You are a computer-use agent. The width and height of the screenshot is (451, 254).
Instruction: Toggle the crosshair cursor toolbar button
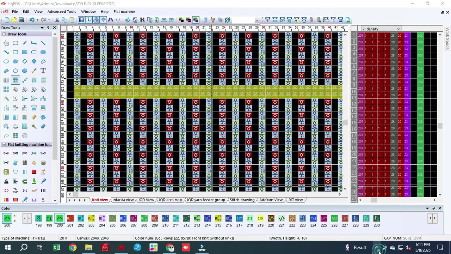click(103, 20)
